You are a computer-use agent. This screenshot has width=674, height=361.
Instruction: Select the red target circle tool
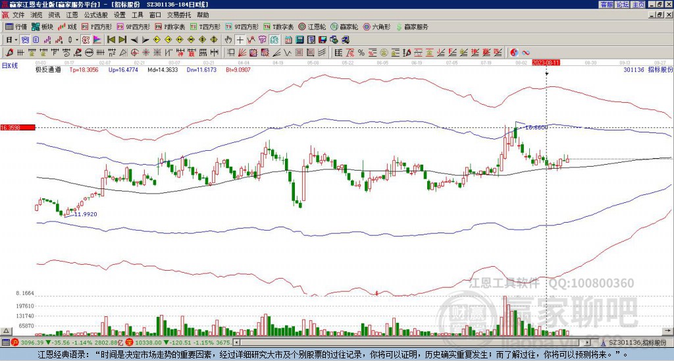tap(134, 53)
